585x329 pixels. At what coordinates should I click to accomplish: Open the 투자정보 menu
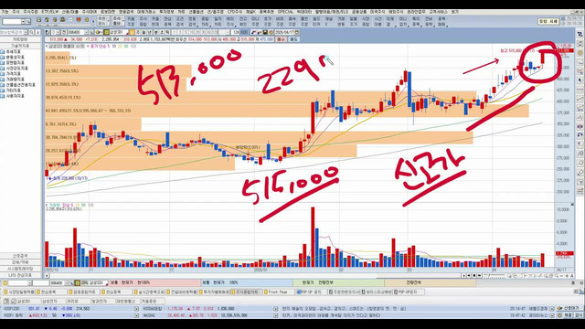(166, 12)
